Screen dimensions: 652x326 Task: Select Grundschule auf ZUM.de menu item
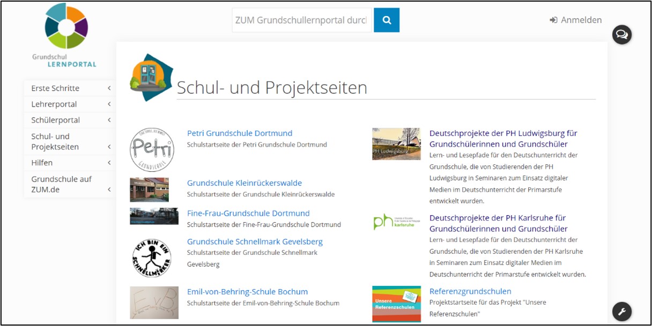pos(61,184)
